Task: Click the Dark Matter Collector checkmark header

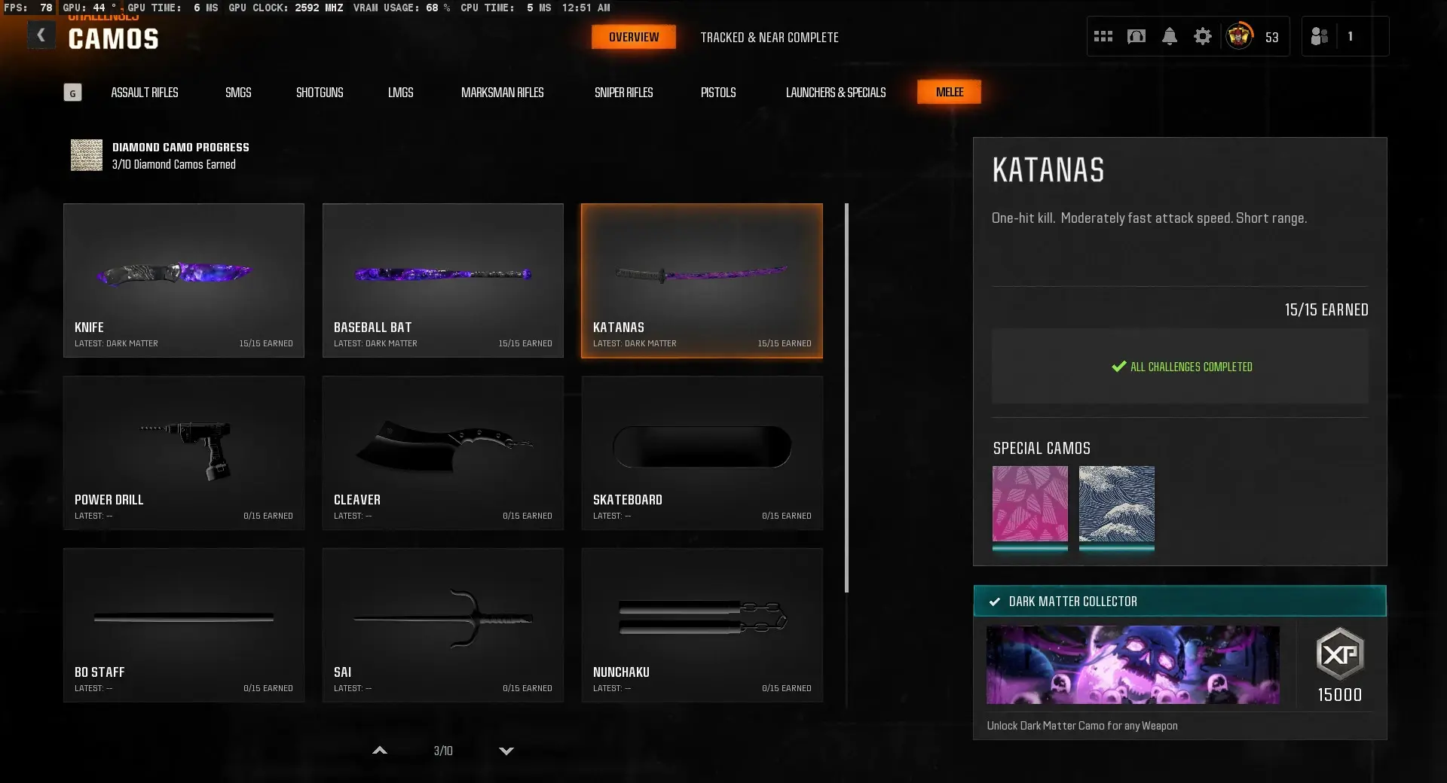Action: [x=1179, y=601]
